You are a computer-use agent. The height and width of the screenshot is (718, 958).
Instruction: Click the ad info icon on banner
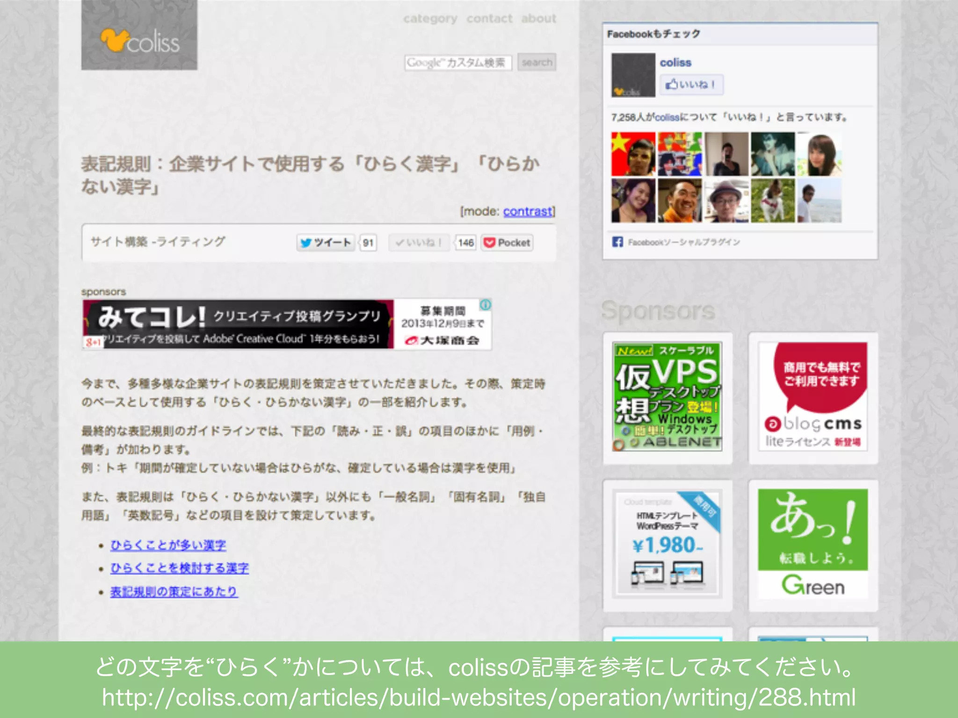pyautogui.click(x=486, y=305)
